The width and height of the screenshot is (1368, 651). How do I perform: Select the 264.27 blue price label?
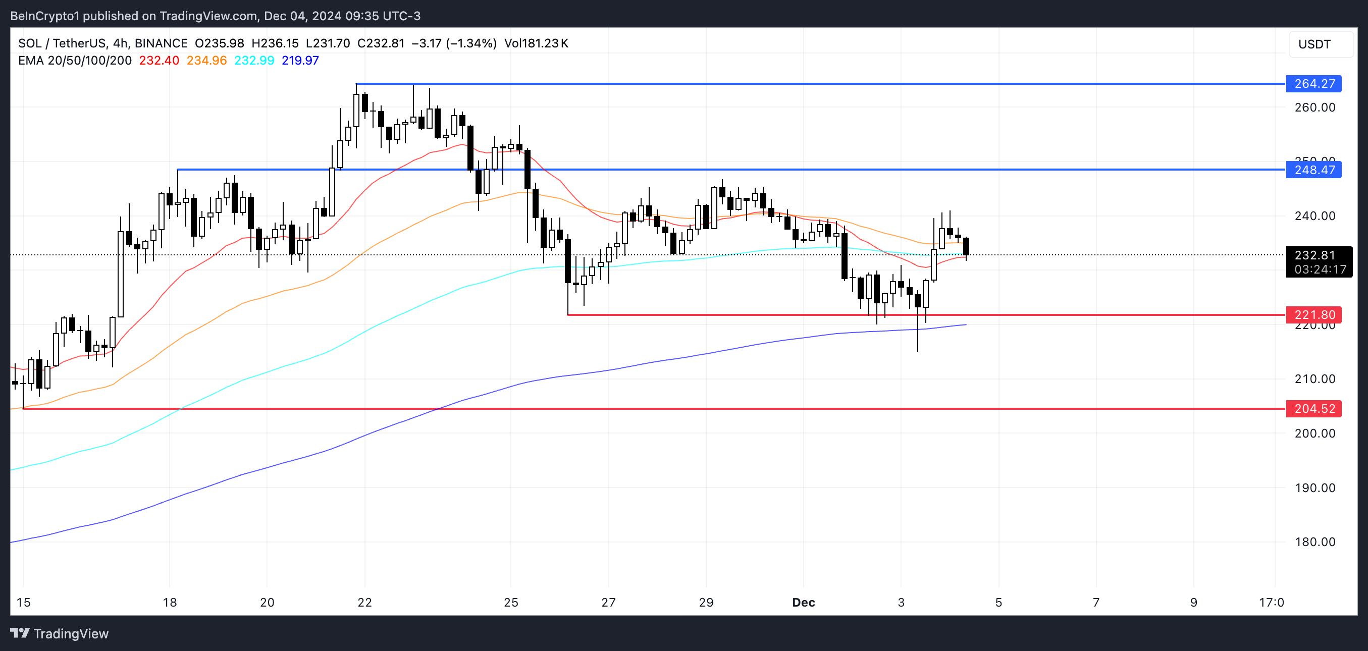pos(1314,83)
